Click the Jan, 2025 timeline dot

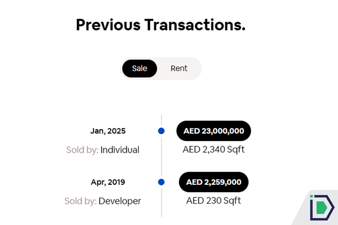click(161, 131)
